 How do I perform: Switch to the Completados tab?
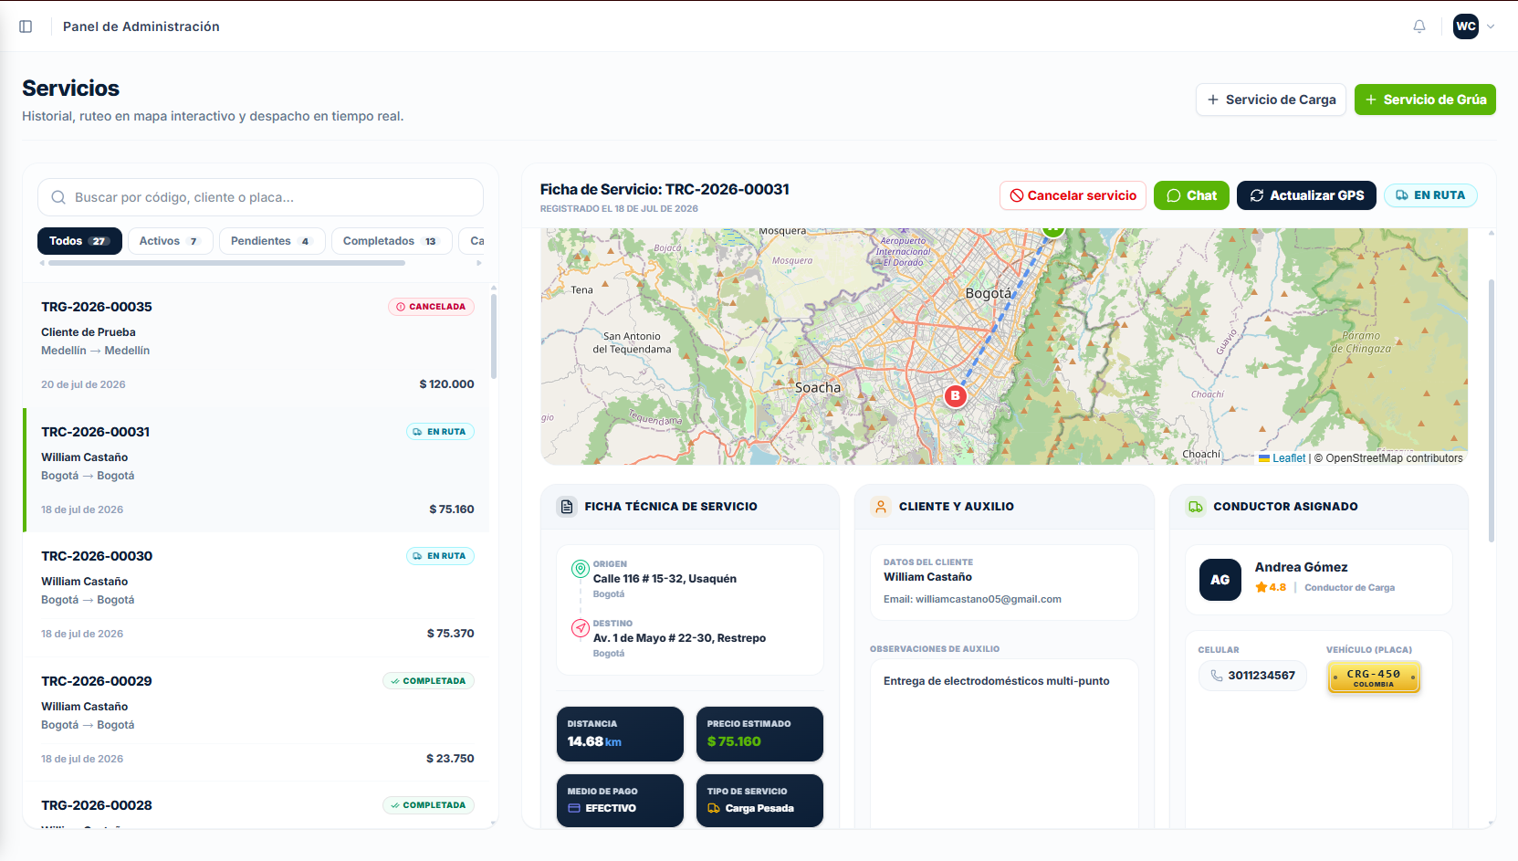coord(392,241)
